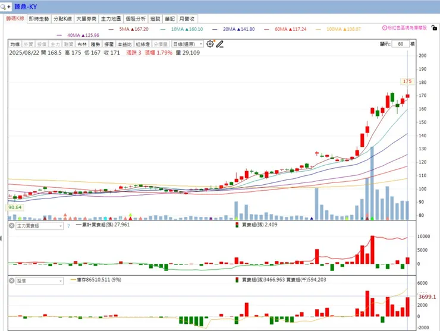Screen dimensions: 440x331
Task: Switch to the 即時走勢 tab
Action: tap(39, 19)
